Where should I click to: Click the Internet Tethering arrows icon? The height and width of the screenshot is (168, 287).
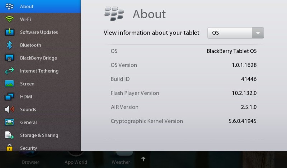(10, 71)
